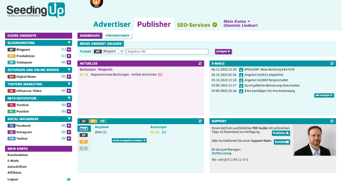Collapse Zeitungen und Online Medien section

69,70
